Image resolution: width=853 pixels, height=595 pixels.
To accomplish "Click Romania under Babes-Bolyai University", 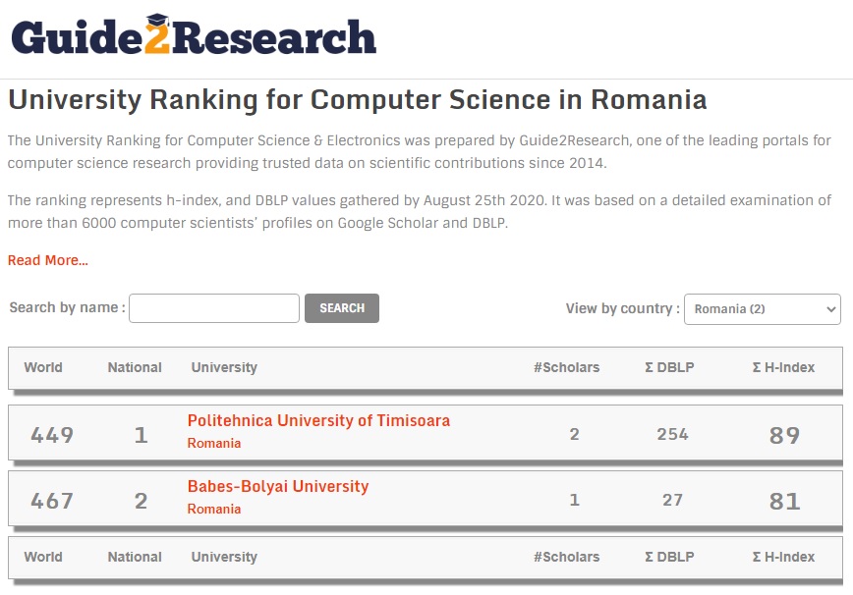I will tap(214, 509).
